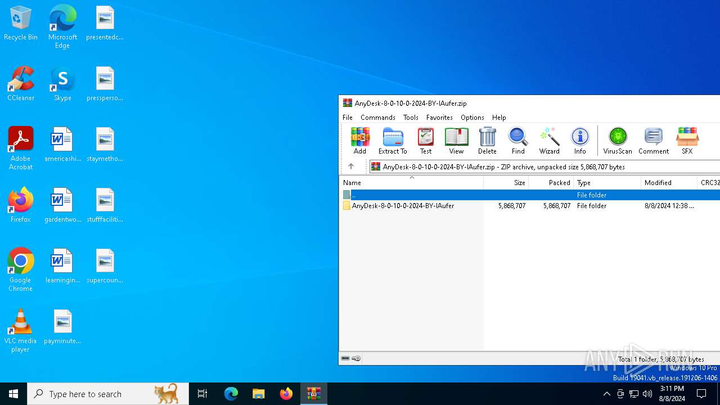Open Task View on the taskbar
The height and width of the screenshot is (405, 720).
[202, 394]
